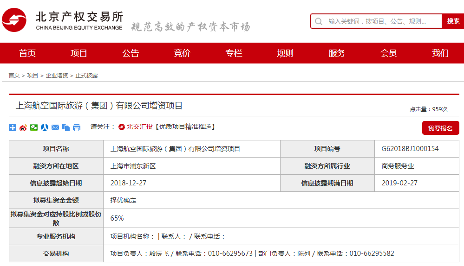Click the end date 2019-02-27

[399, 183]
